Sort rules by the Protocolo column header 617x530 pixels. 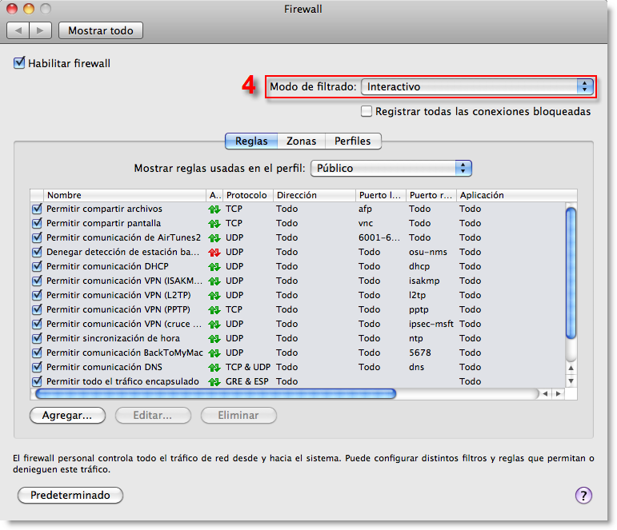246,195
